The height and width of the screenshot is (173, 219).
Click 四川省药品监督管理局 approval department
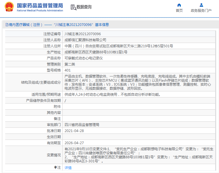[82, 125]
